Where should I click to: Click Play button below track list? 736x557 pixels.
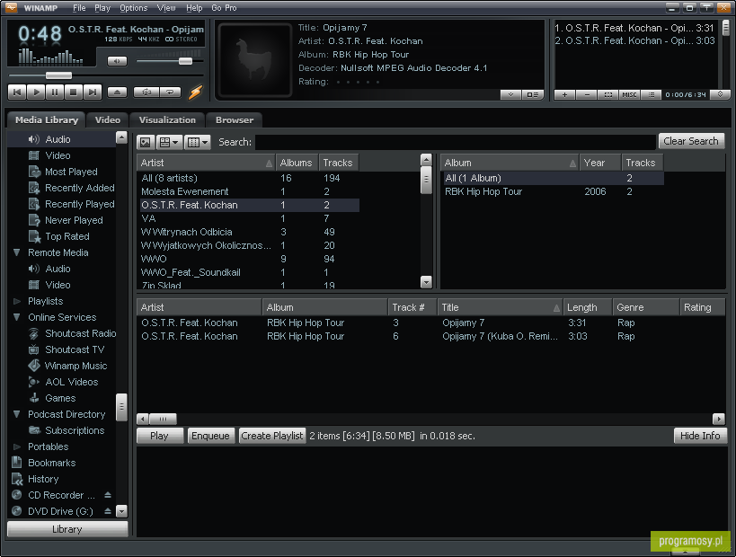click(x=159, y=436)
